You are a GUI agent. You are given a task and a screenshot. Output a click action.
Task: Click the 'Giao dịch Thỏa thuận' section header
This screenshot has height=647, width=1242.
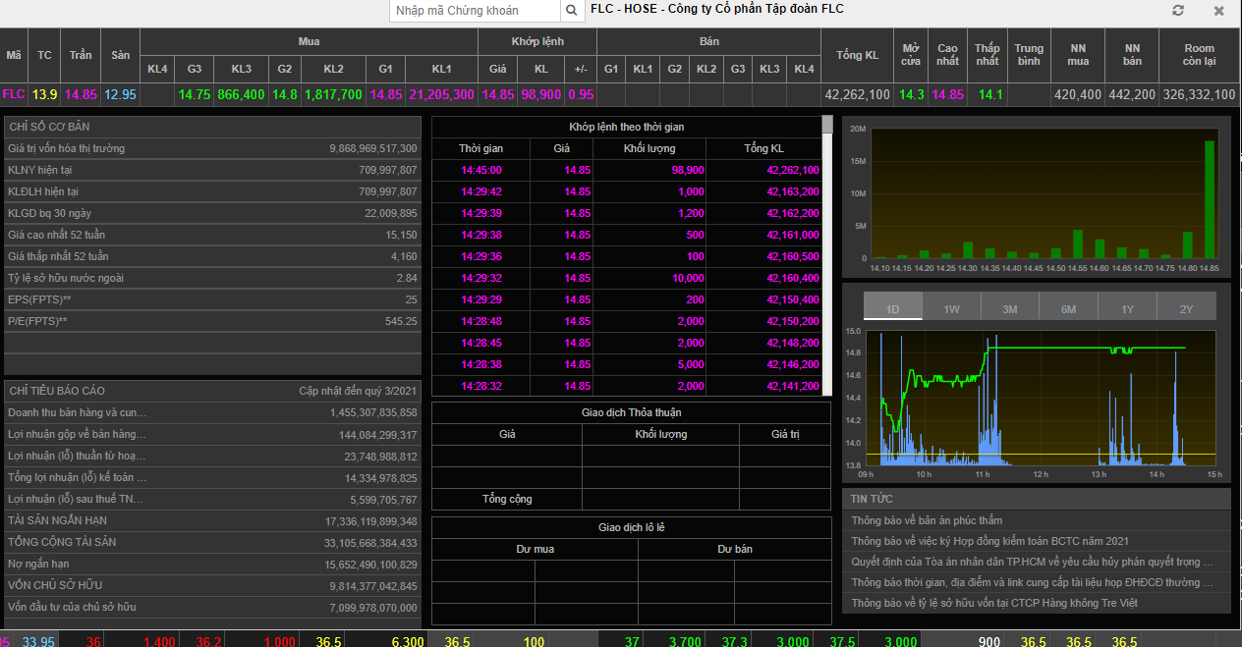[x=631, y=412]
